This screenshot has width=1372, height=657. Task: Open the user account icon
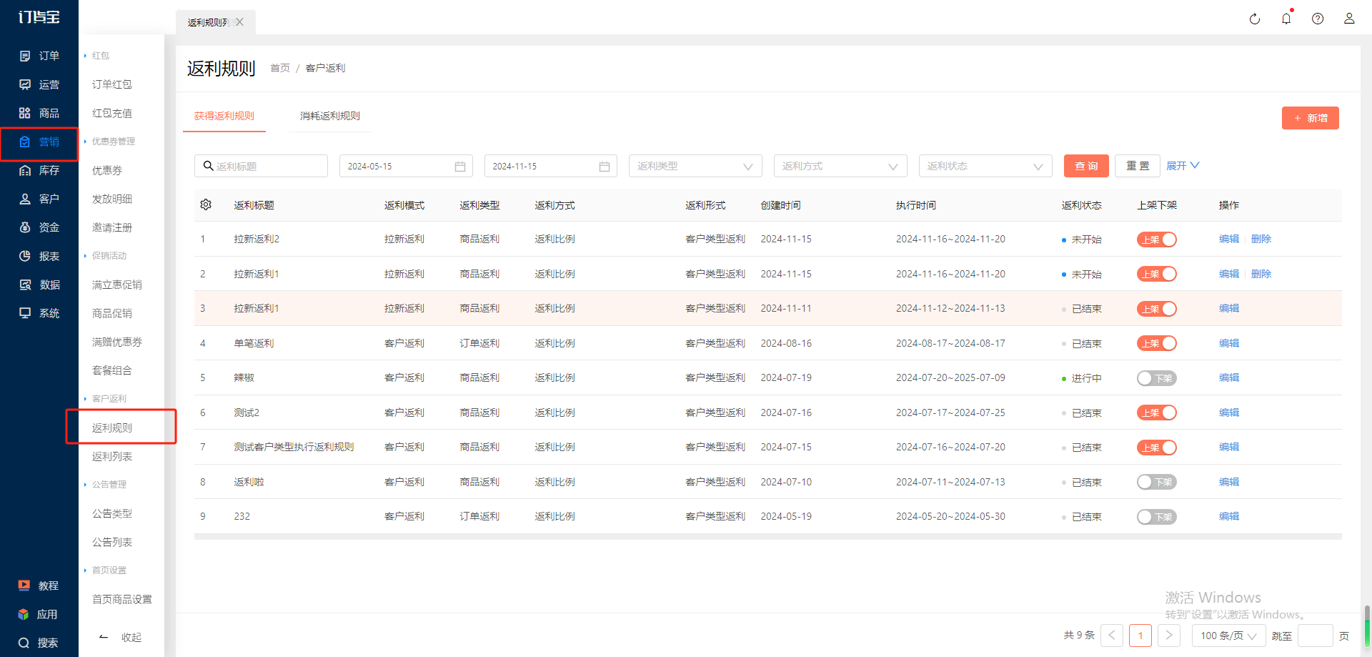click(1349, 19)
